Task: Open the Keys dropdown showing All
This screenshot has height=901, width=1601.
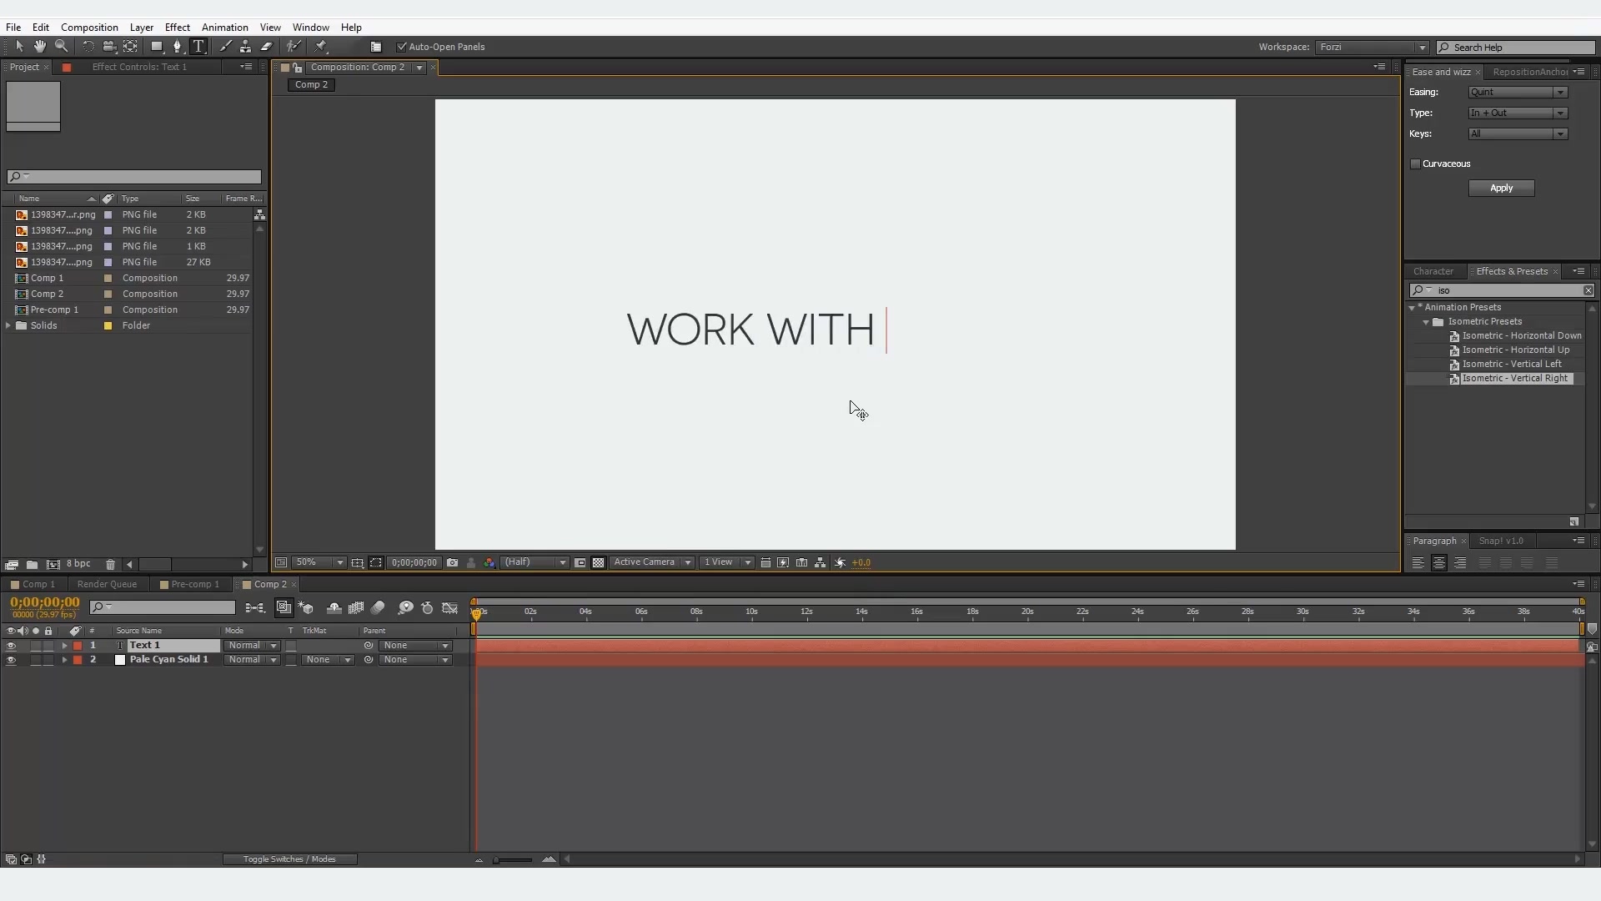Action: coord(1518,134)
